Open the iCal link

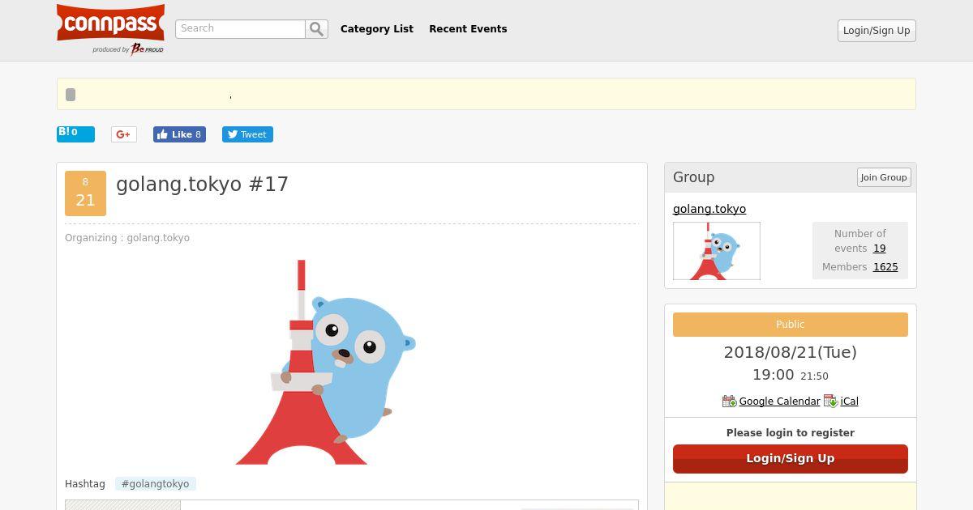(x=849, y=402)
